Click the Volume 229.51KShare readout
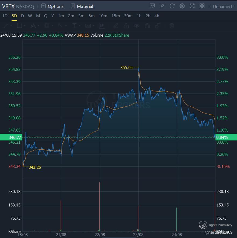Screen dimensions: 237x238 110,35
